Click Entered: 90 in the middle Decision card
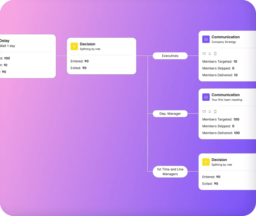Image resolution: width=256 pixels, height=216 pixels. [80, 61]
